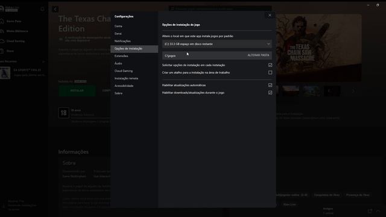Toggle Habilitar downloads durante o jogo checkbox
Image resolution: width=386 pixels, height=217 pixels.
pos(270,93)
